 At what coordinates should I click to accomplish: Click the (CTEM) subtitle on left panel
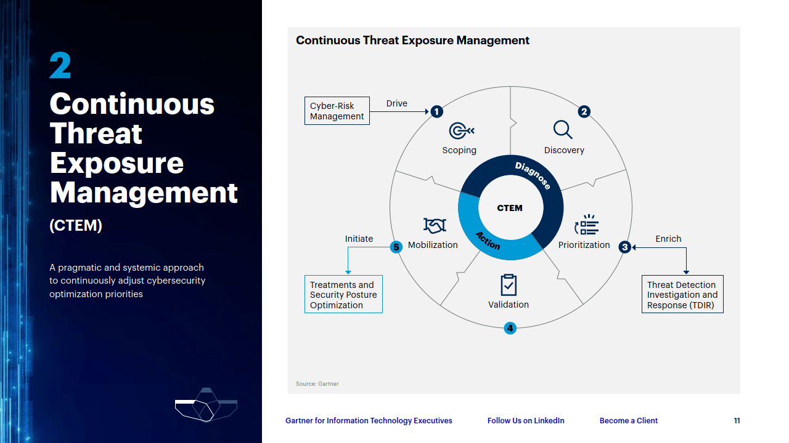(x=76, y=226)
